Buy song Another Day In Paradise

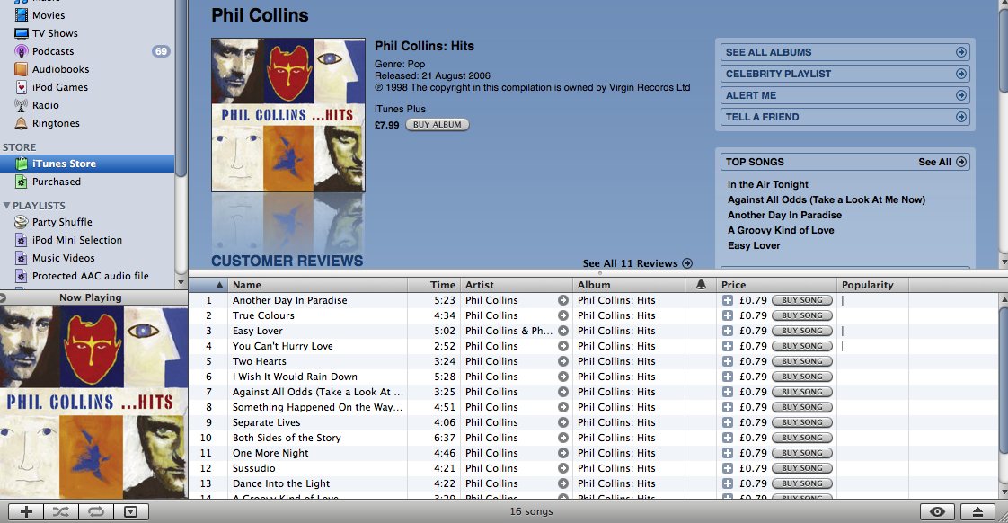pyautogui.click(x=801, y=300)
